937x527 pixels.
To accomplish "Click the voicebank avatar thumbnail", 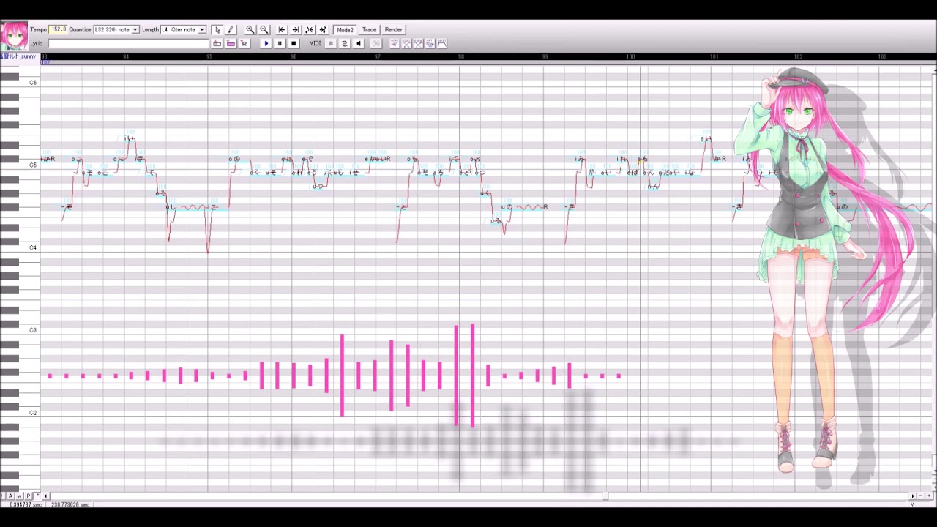I will tap(14, 37).
